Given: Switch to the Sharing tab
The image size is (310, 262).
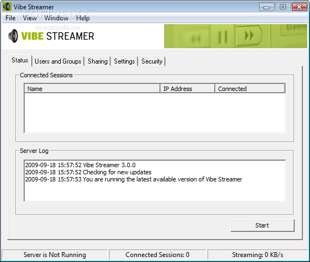Looking at the screenshot, I should tap(97, 61).
